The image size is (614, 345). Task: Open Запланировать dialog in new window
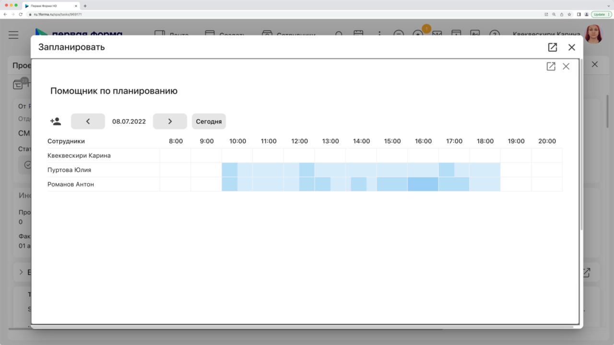coord(553,47)
